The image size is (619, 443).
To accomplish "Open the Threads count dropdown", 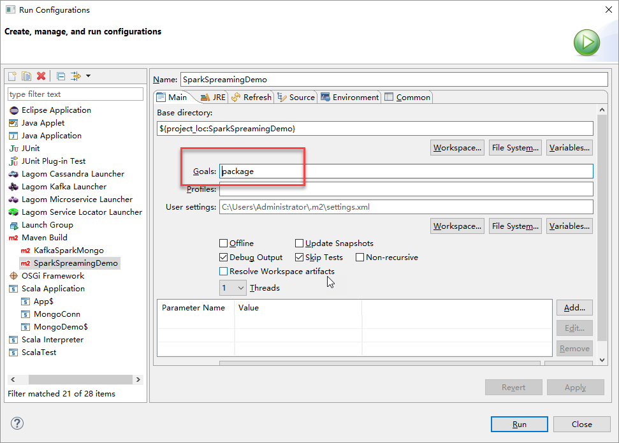I will 233,288.
